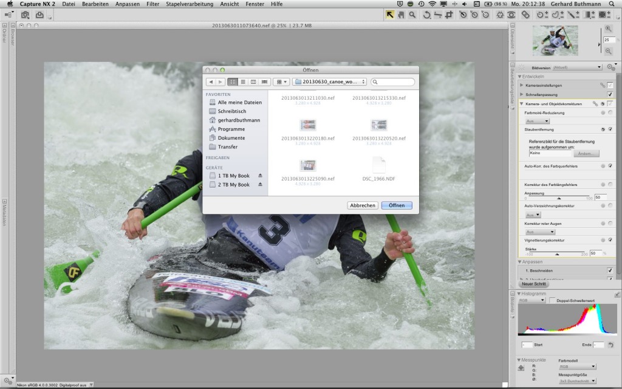Click the link icon beside Kameraeinstellungen
622x389 pixels.
(603, 85)
